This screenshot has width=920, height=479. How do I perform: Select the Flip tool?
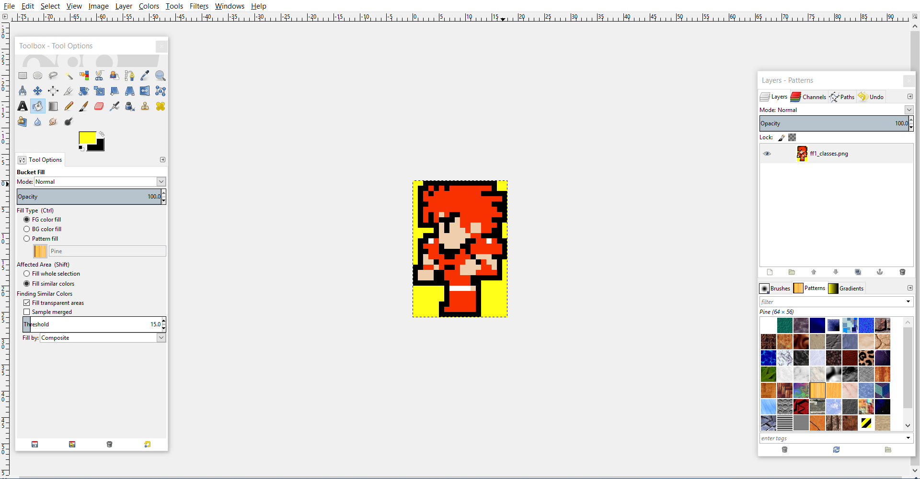pos(145,91)
